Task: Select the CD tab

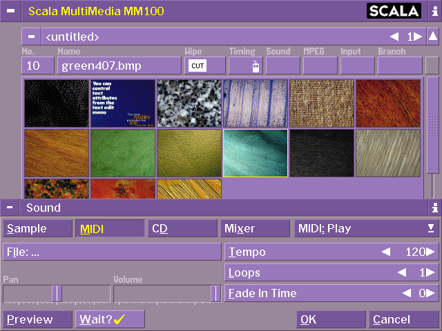Action: pos(182,228)
